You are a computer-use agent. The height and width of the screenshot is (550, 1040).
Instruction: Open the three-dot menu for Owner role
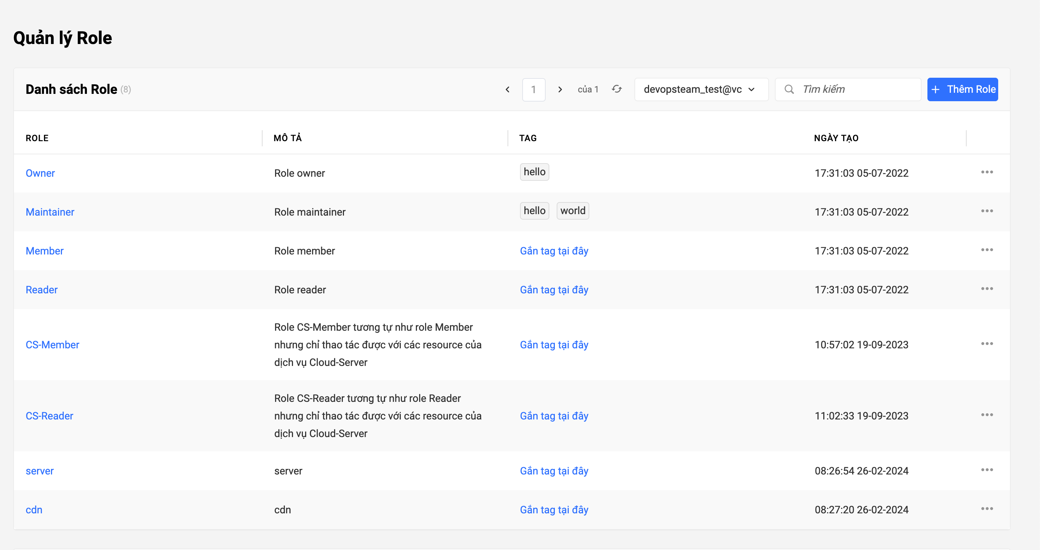(987, 172)
